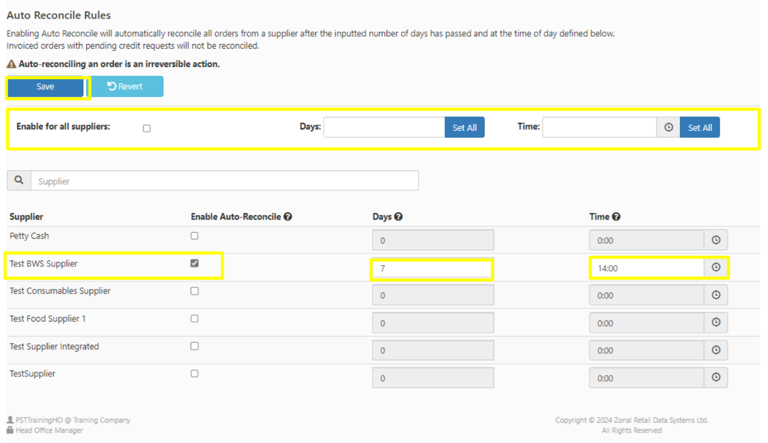Click the help icon next to Days header

pyautogui.click(x=399, y=217)
